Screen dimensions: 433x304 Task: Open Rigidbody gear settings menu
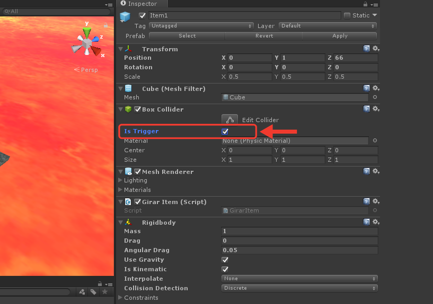point(376,222)
